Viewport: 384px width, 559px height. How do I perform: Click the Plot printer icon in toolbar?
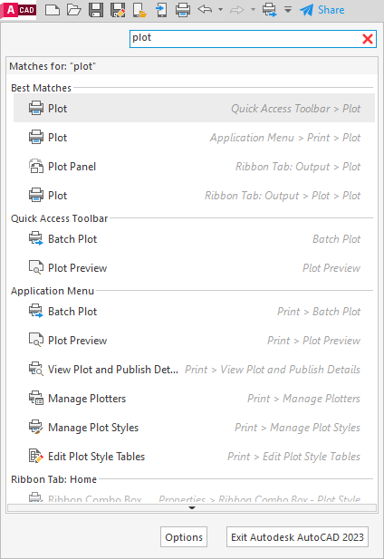pos(183,10)
